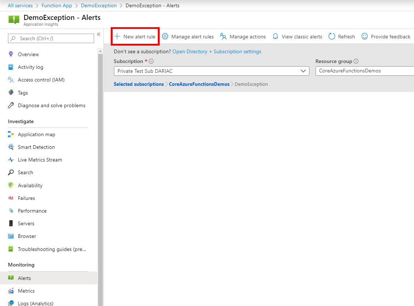Click the Tags icon in sidebar
Screen dimensions: 414x306
11,92
